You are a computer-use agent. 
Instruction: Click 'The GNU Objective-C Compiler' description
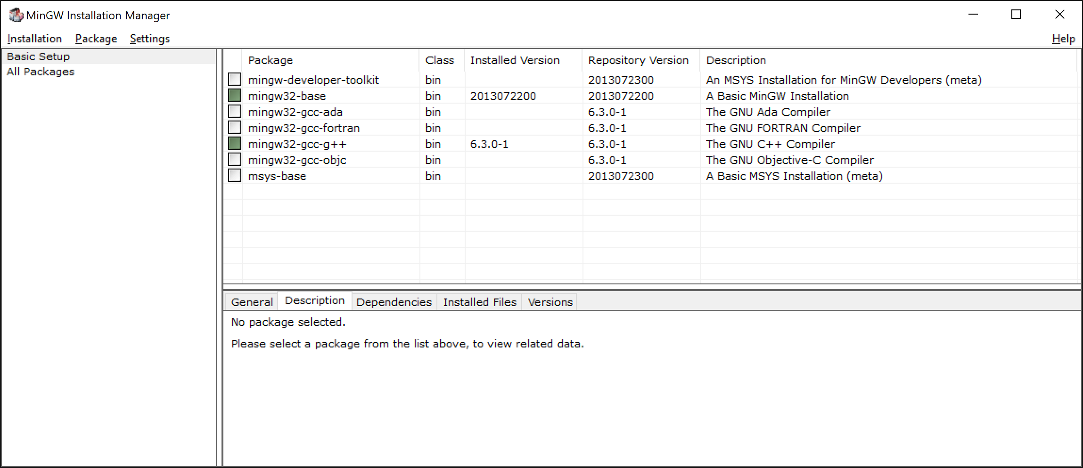tap(790, 160)
